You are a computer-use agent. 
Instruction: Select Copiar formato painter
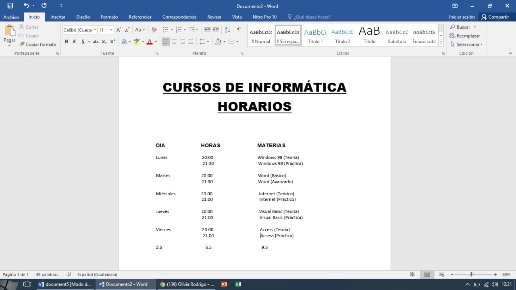37,44
